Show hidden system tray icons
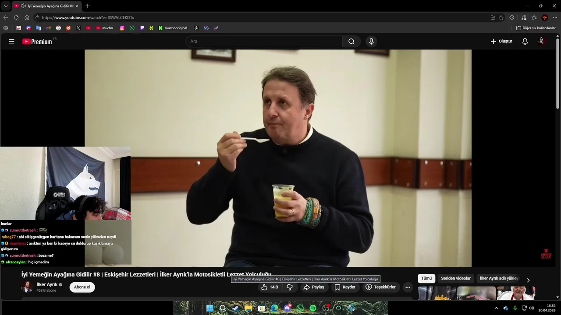The height and width of the screenshot is (315, 561). (496, 308)
